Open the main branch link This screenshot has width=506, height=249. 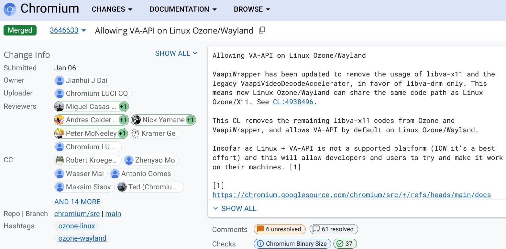[113, 214]
